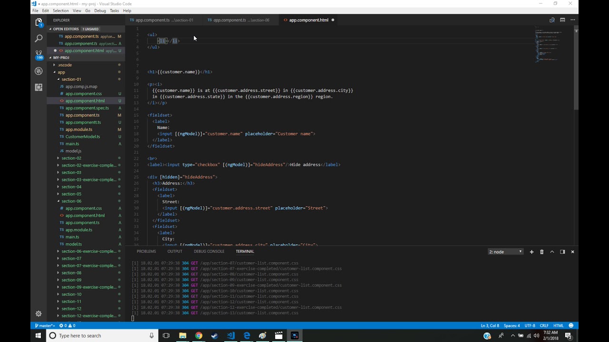
Task: Collapse the section-06 folder
Action: point(71,201)
